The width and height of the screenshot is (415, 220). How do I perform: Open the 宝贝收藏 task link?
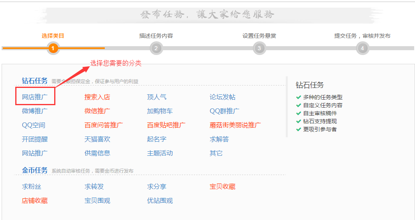point(222,187)
